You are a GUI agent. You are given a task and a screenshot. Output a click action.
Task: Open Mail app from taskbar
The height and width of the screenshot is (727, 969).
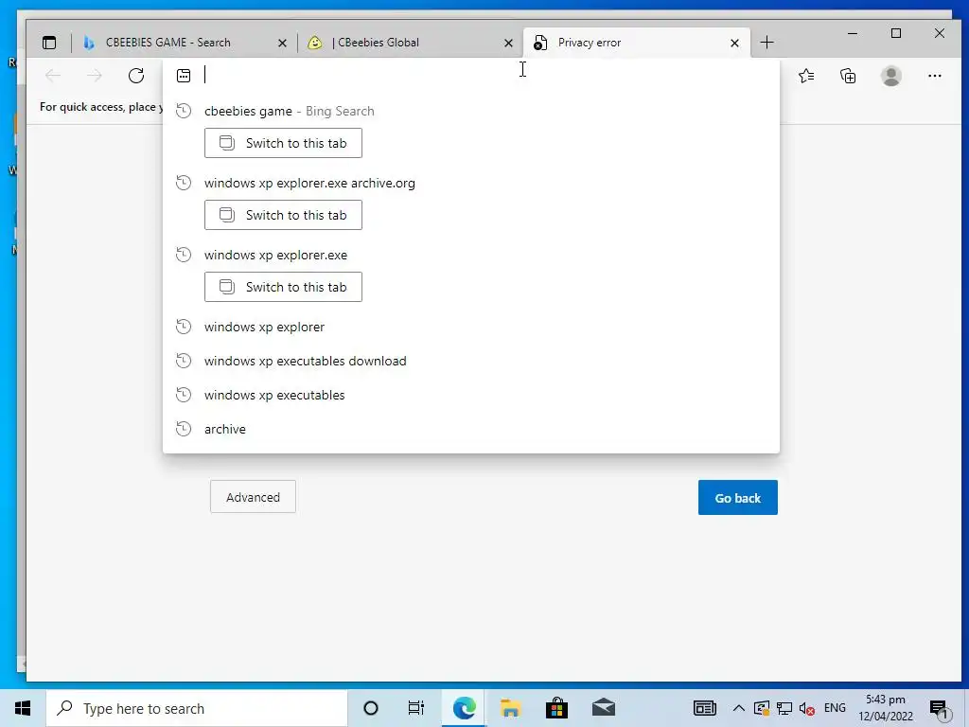(x=603, y=708)
